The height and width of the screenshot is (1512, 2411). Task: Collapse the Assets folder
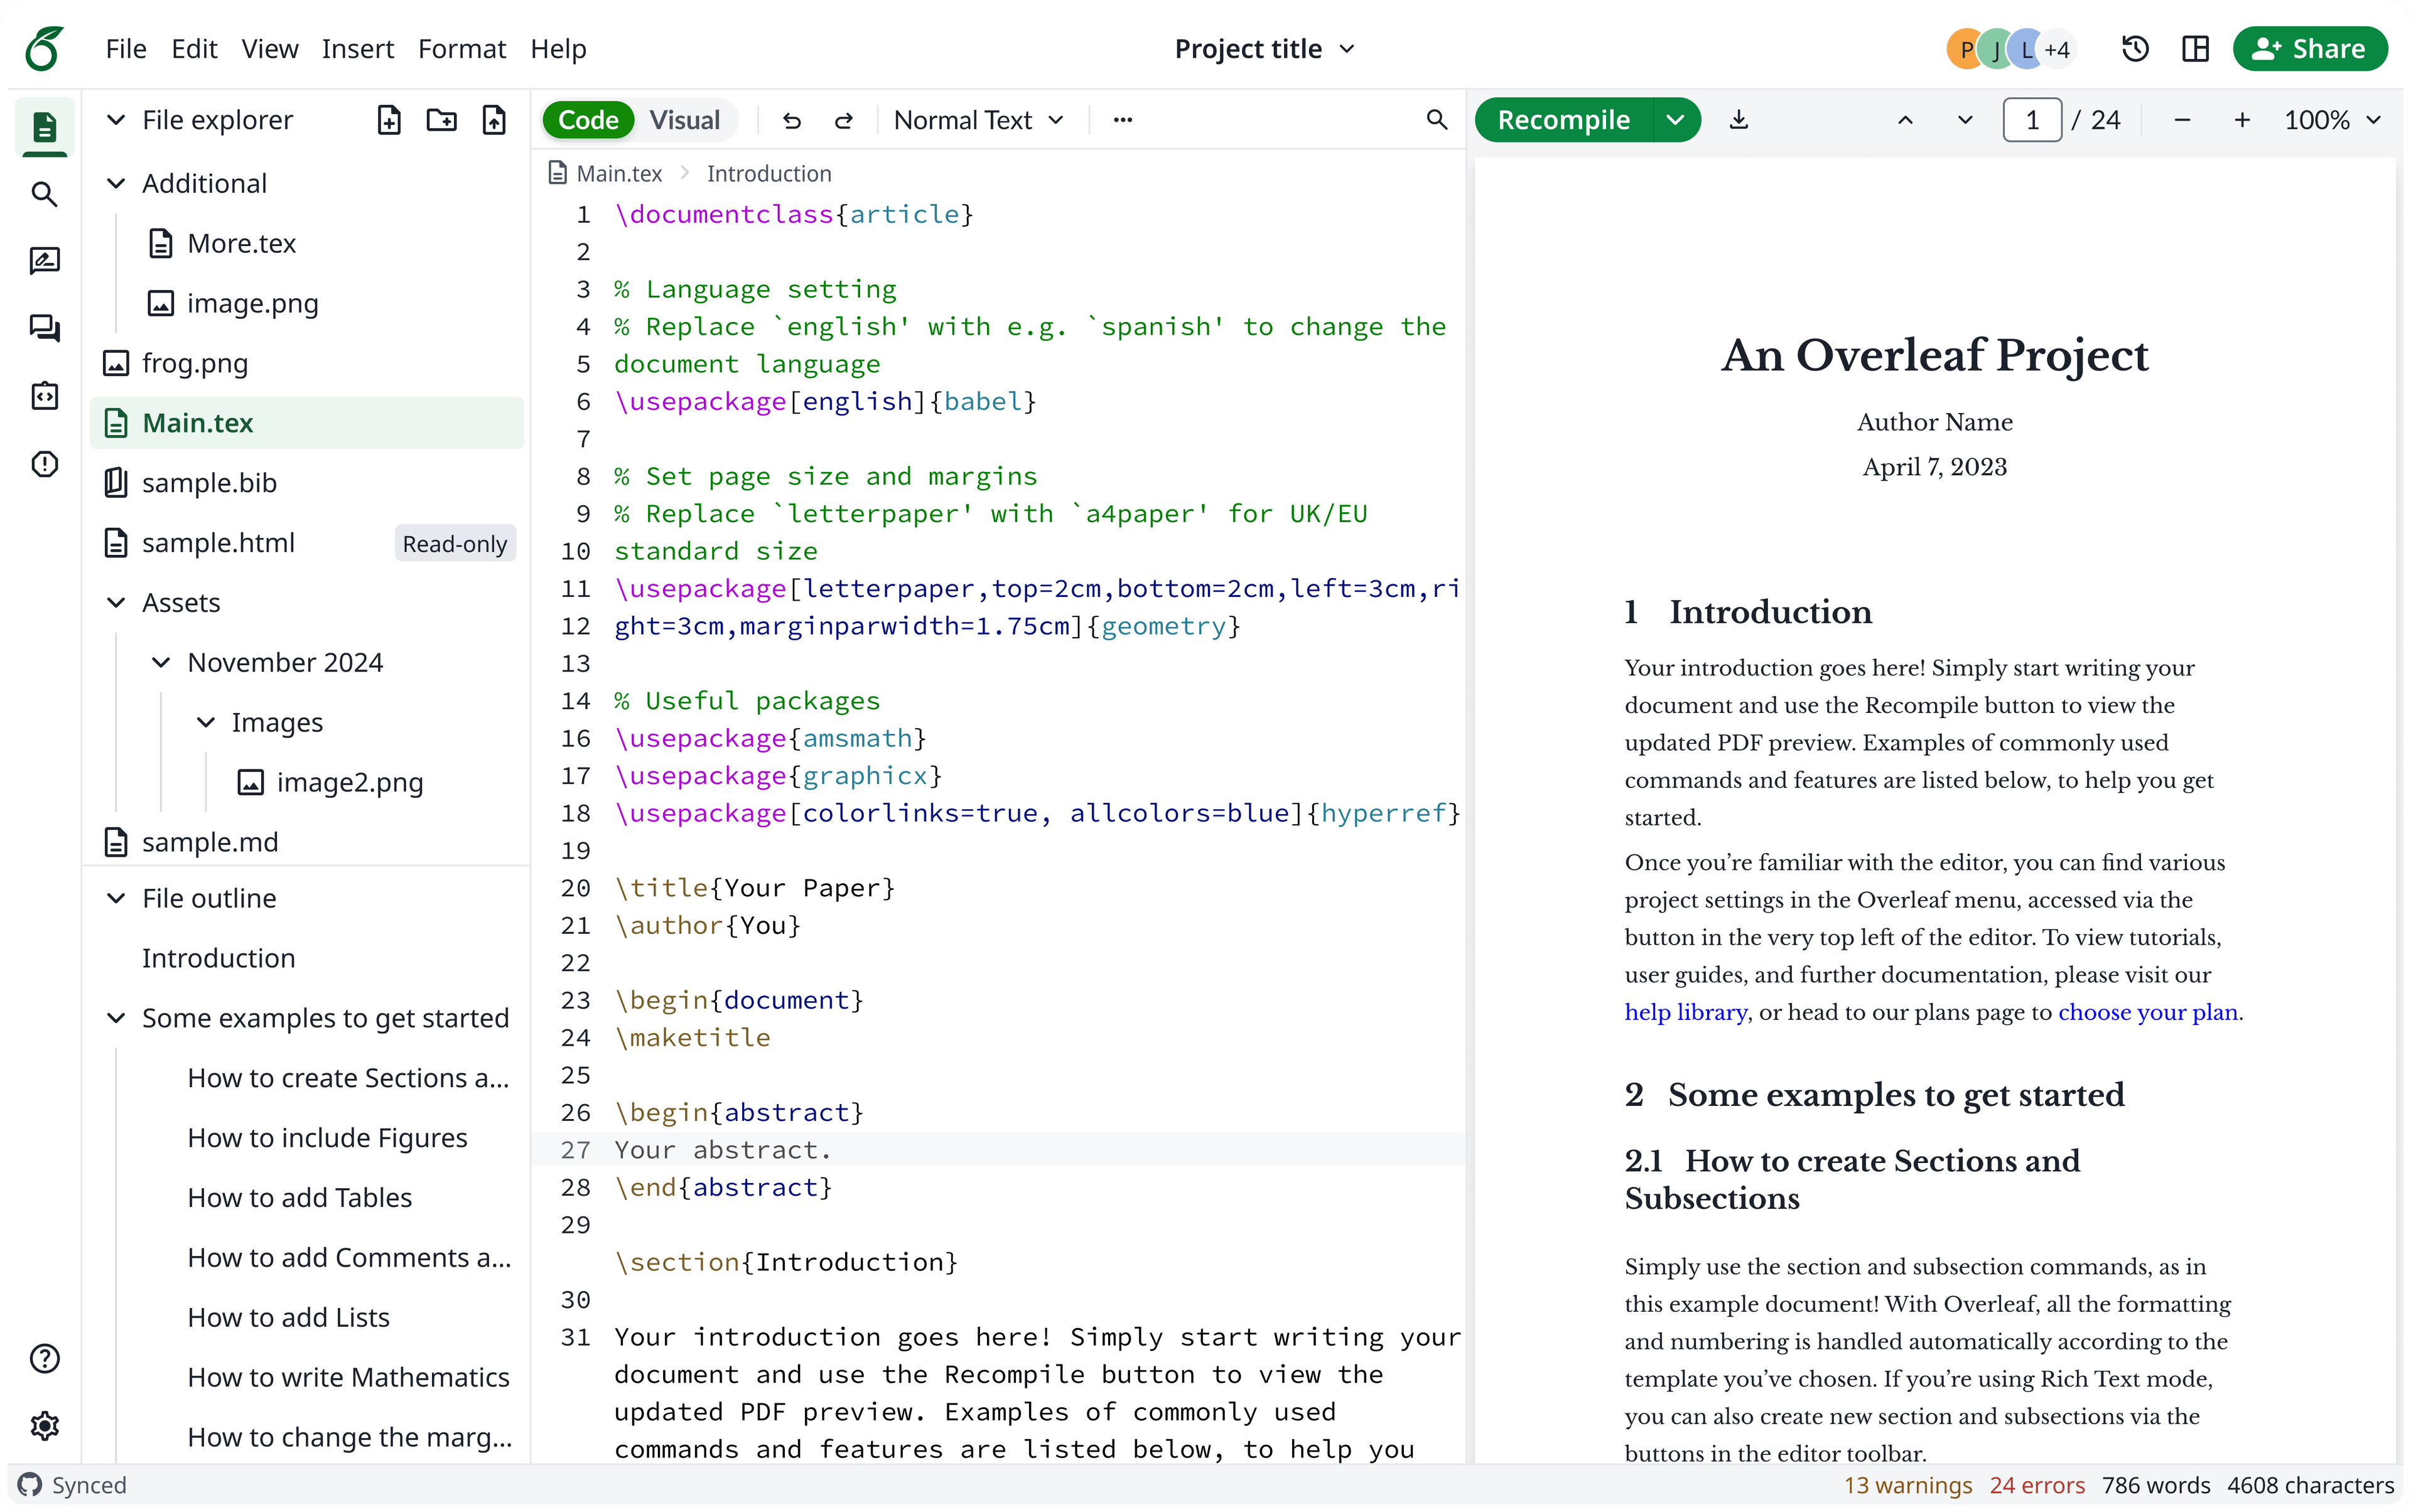(116, 602)
